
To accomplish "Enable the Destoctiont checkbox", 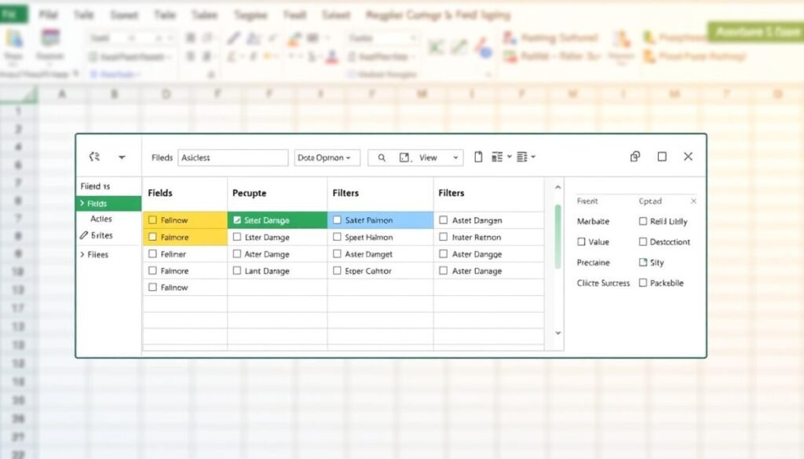I will pos(643,242).
